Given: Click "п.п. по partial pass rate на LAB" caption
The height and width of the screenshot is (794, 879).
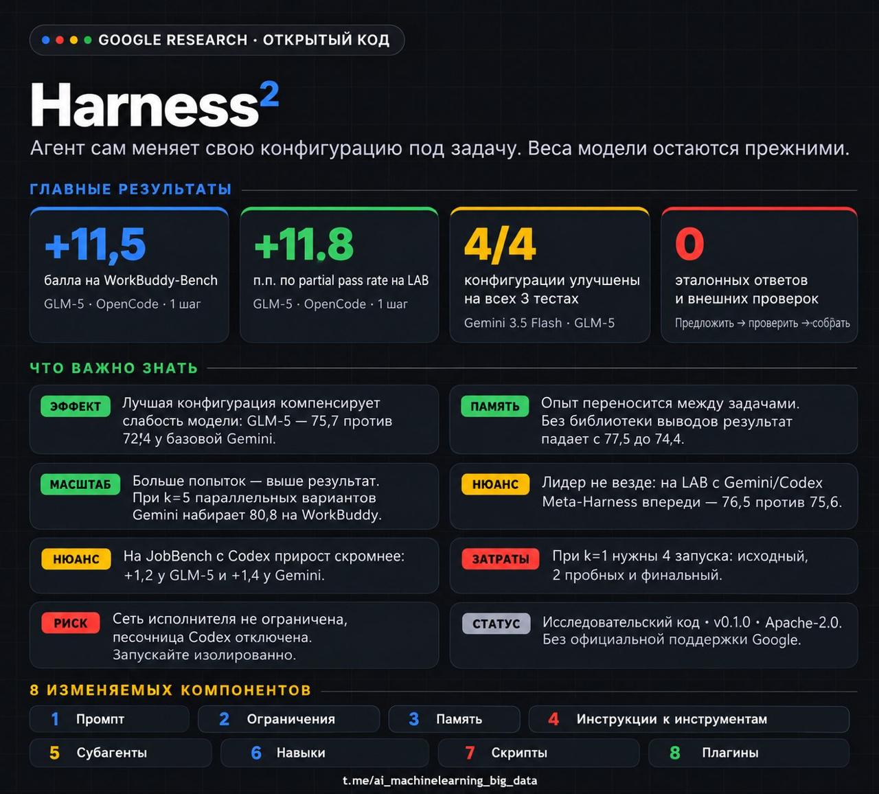Looking at the screenshot, I should tap(341, 280).
